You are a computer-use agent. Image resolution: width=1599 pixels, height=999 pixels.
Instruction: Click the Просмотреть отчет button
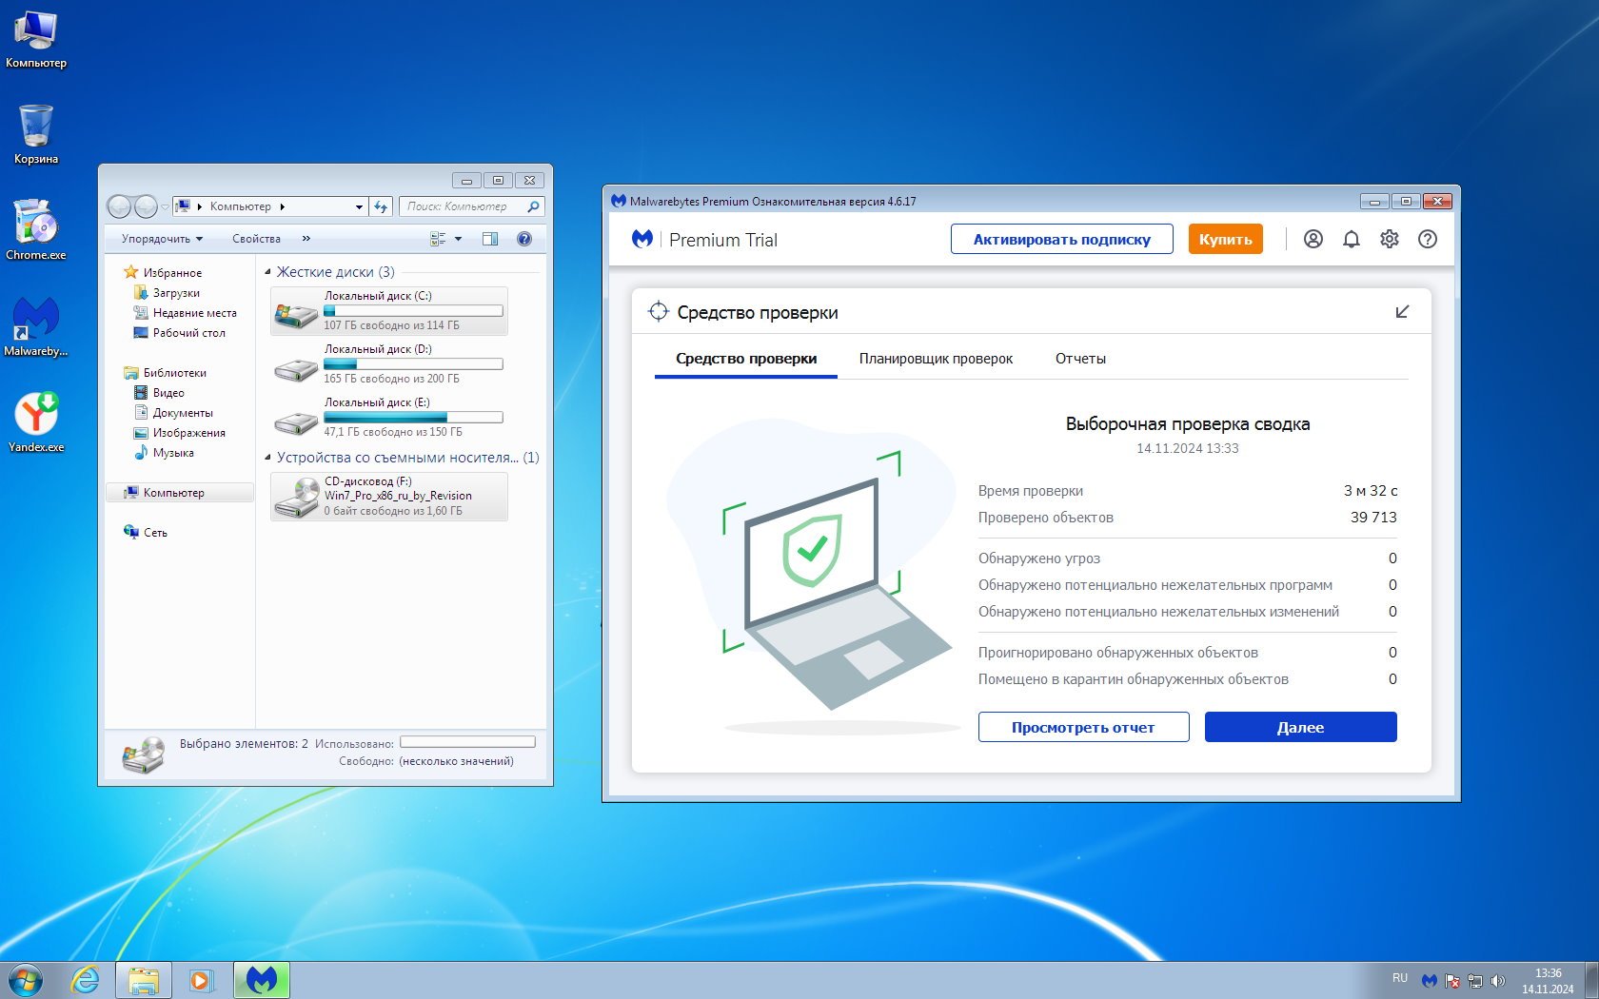tap(1083, 727)
